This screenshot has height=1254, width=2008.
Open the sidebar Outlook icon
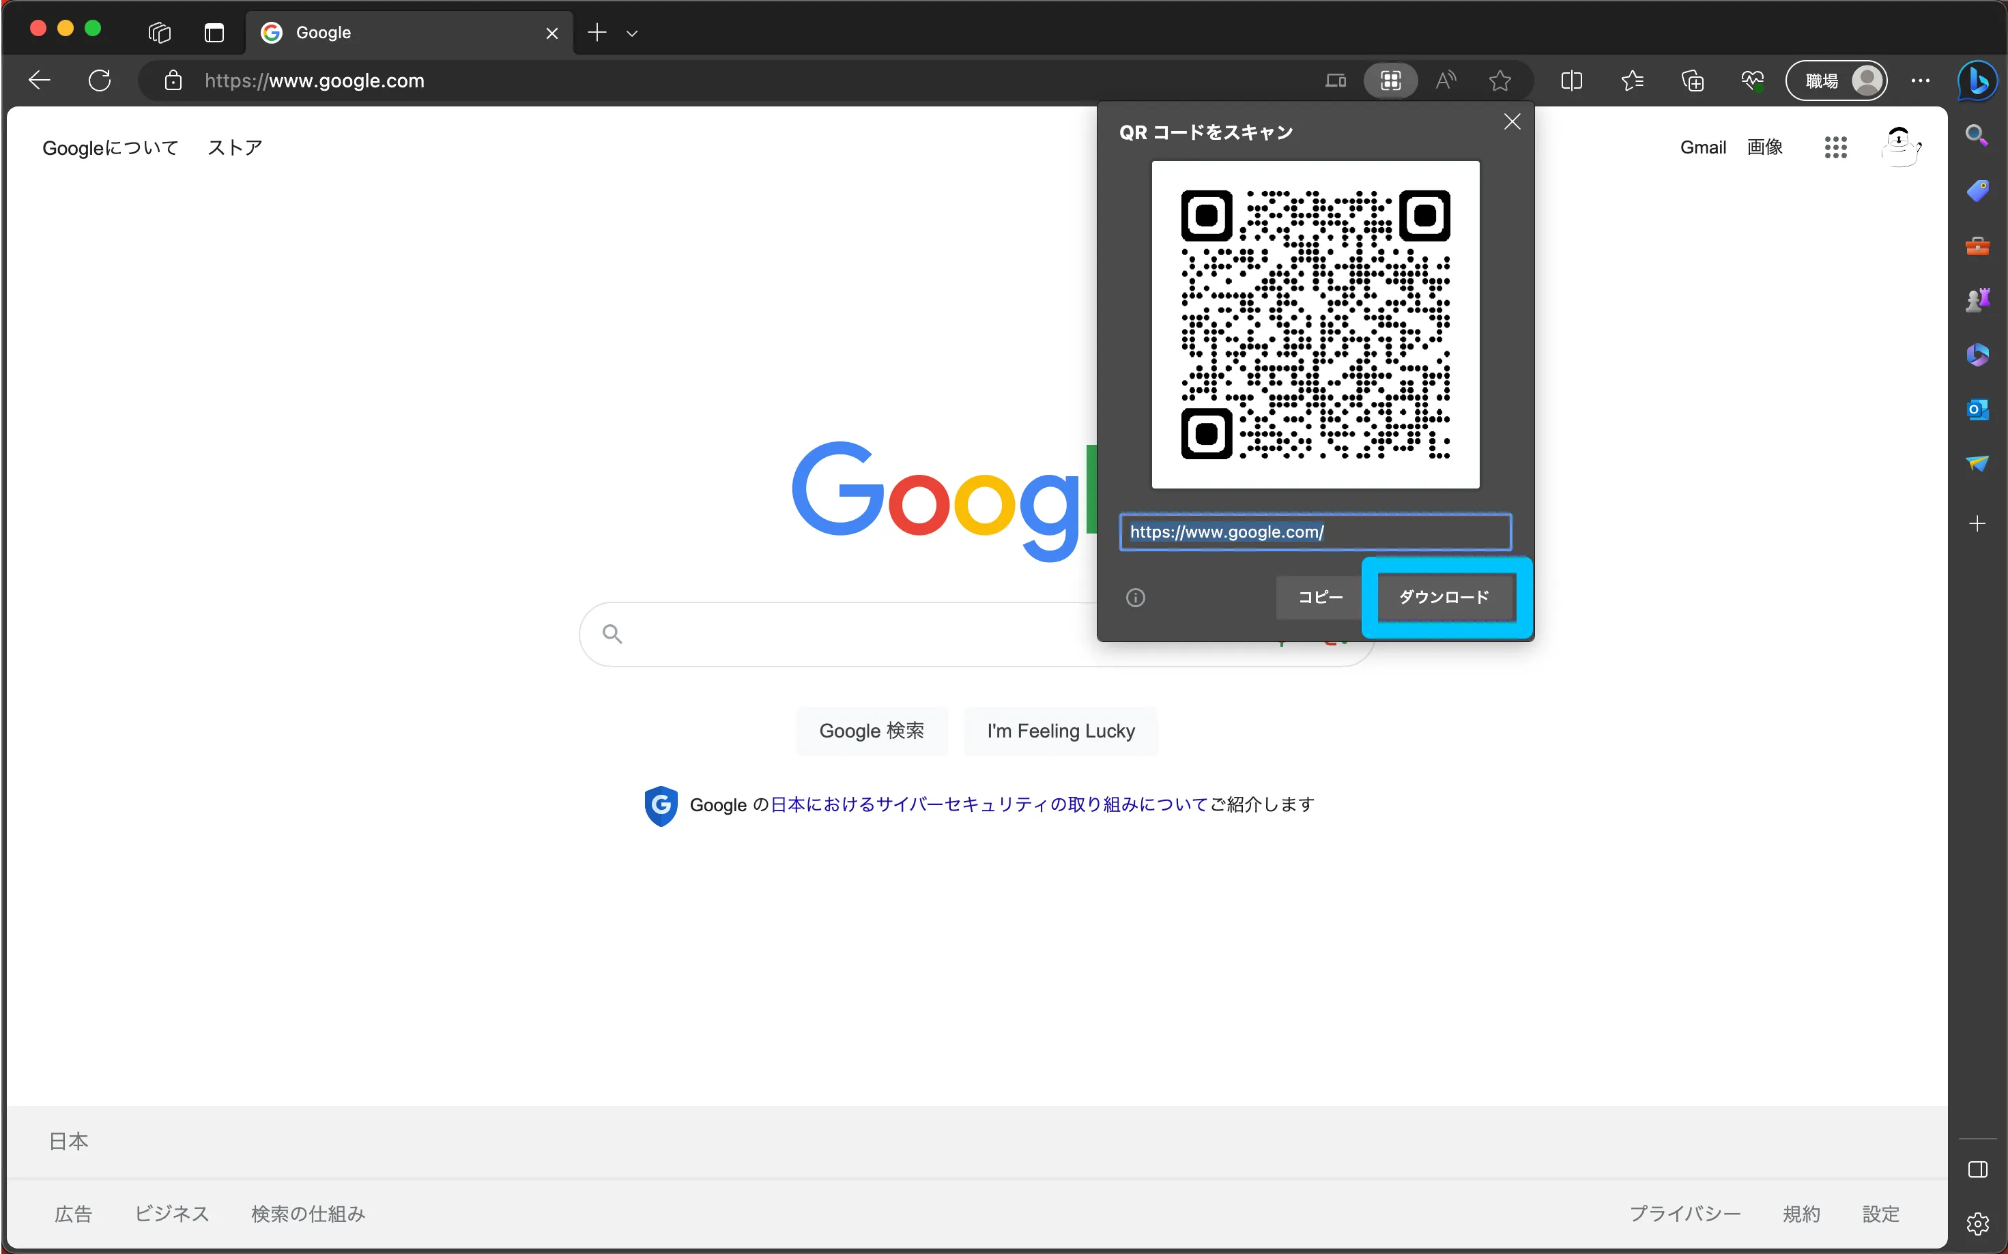[x=1977, y=410]
